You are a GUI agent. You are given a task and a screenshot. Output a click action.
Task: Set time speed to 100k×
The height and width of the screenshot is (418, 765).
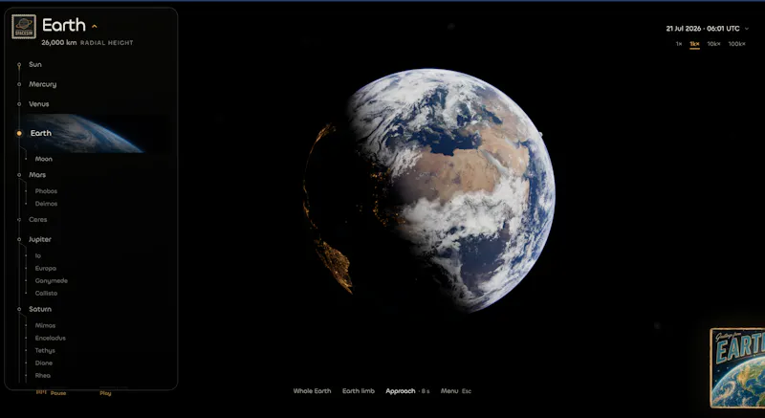click(x=736, y=44)
